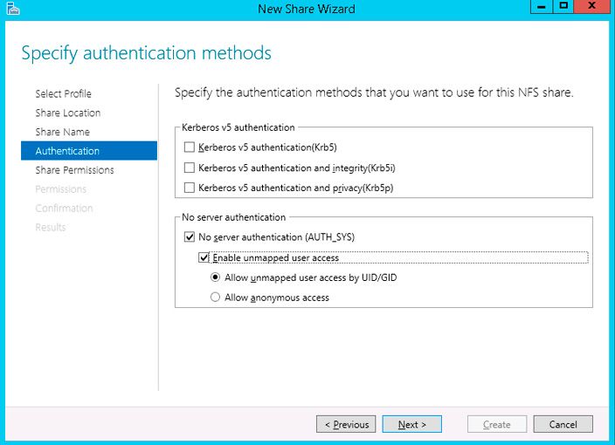Image resolution: width=615 pixels, height=445 pixels.
Task: Enable Kerberos v5 authentication (Krb5) checkbox
Action: tap(190, 147)
